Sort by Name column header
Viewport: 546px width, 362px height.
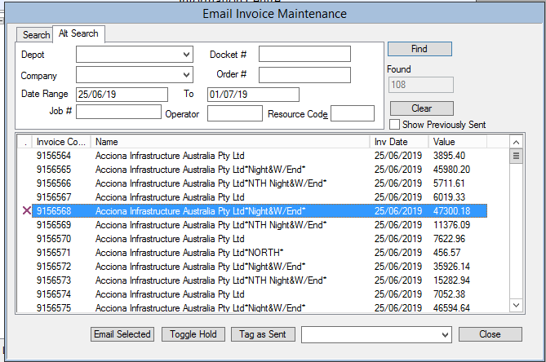click(x=230, y=142)
